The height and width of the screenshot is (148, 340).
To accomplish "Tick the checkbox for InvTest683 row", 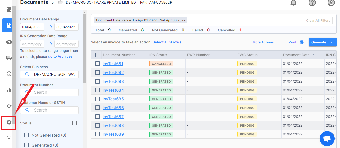I will tap(98, 81).
